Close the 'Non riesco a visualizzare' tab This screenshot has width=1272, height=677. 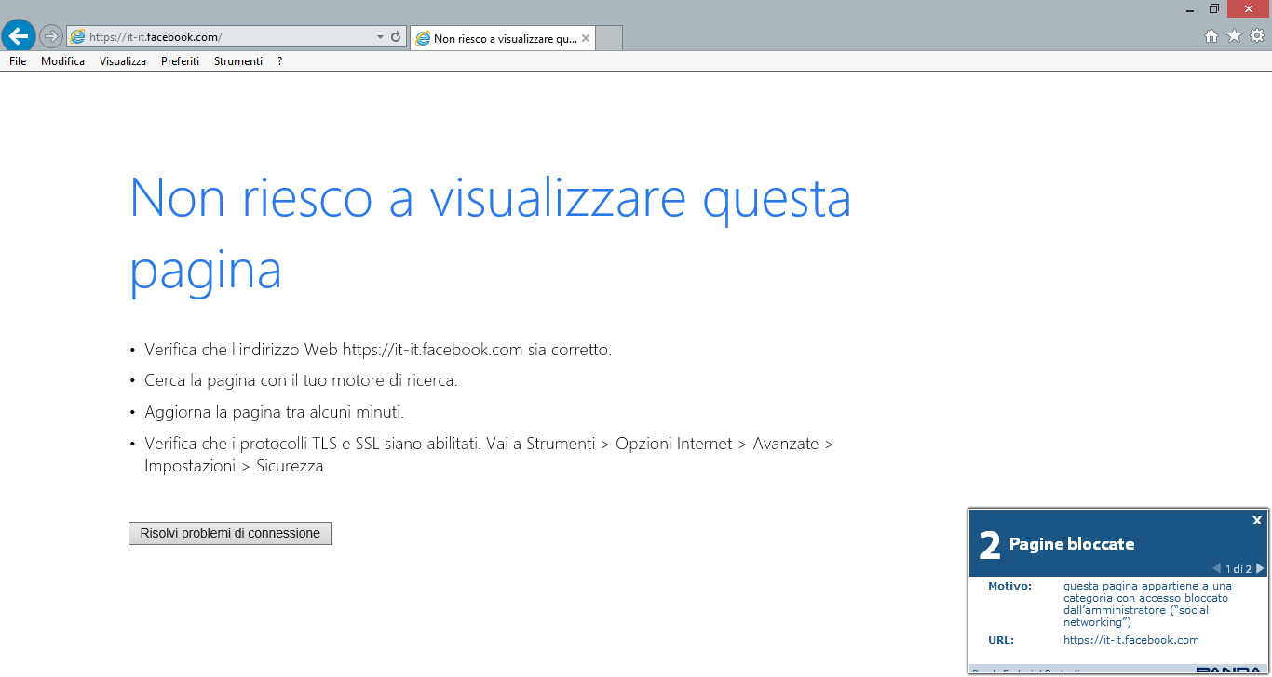click(x=585, y=38)
